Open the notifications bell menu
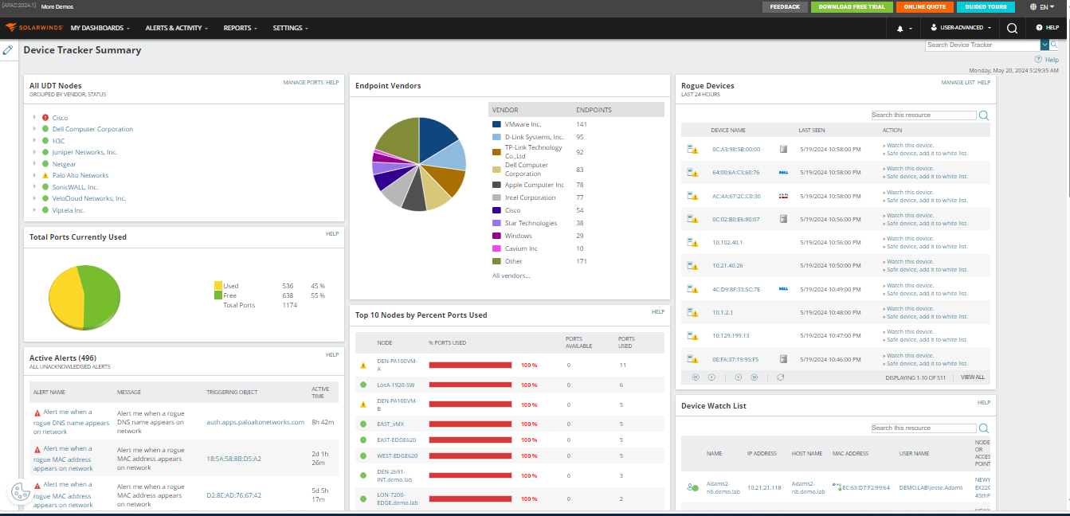1070x516 pixels. click(903, 28)
